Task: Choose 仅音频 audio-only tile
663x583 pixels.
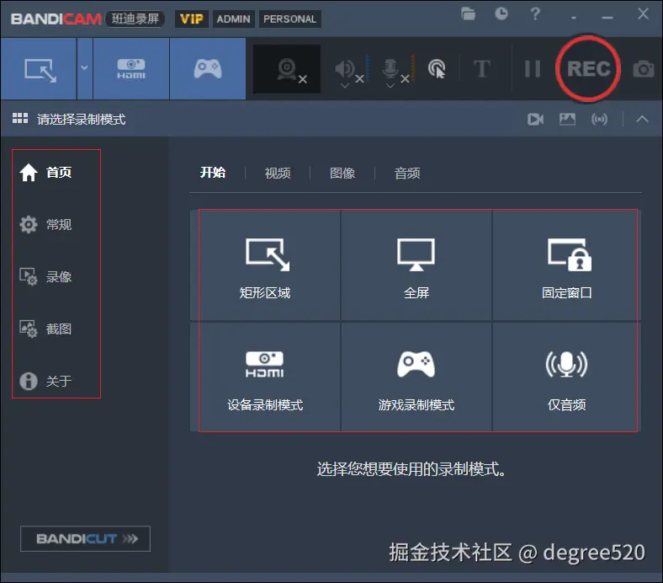Action: pos(566,377)
